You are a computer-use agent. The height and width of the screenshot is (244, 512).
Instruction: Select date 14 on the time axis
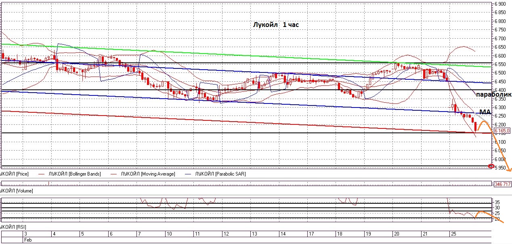tap(283, 234)
